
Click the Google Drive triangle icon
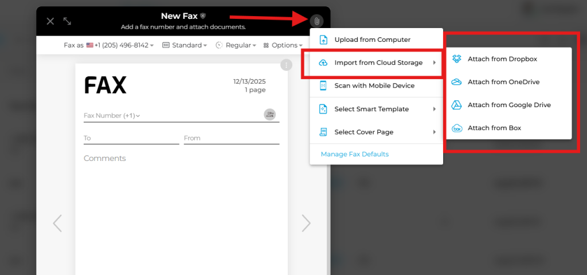coord(457,105)
